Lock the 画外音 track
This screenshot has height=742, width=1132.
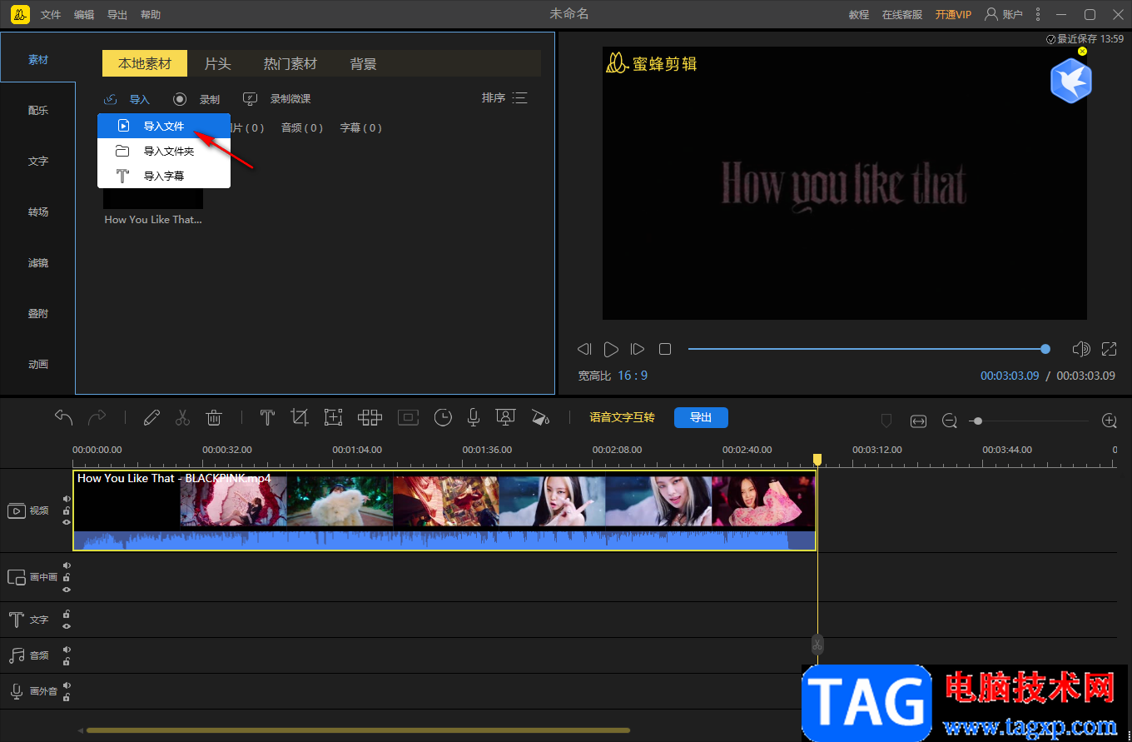coord(67,698)
